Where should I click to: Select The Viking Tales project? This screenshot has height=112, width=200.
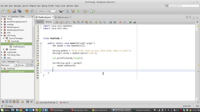click(x=13, y=55)
